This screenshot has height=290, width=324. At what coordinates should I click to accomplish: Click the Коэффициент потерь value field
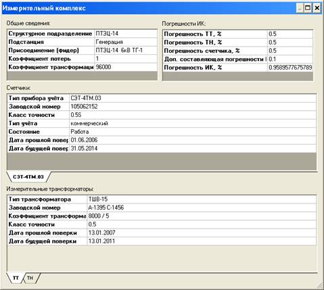126,59
